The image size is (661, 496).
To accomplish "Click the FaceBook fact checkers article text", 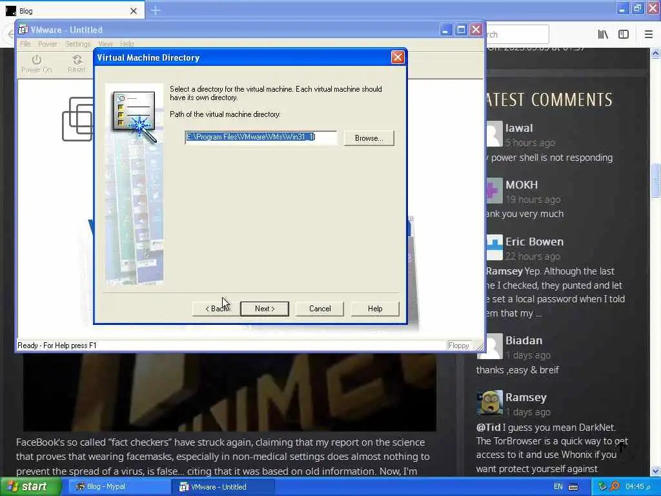I will coord(223,457).
